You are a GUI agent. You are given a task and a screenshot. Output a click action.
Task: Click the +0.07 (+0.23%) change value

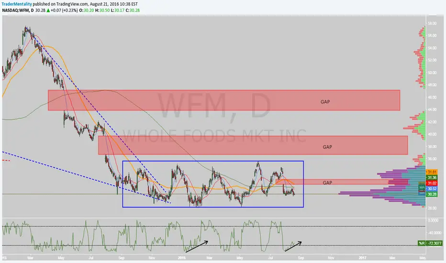point(64,10)
